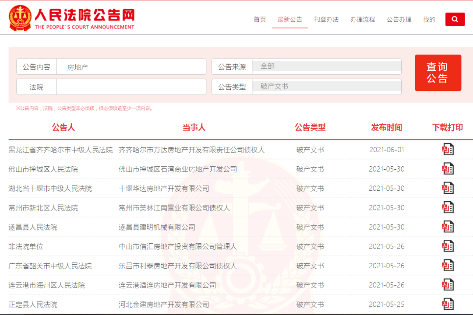
Task: Open the 公告类型 dropdown showing 破产文书
Action: pyautogui.click(x=327, y=87)
